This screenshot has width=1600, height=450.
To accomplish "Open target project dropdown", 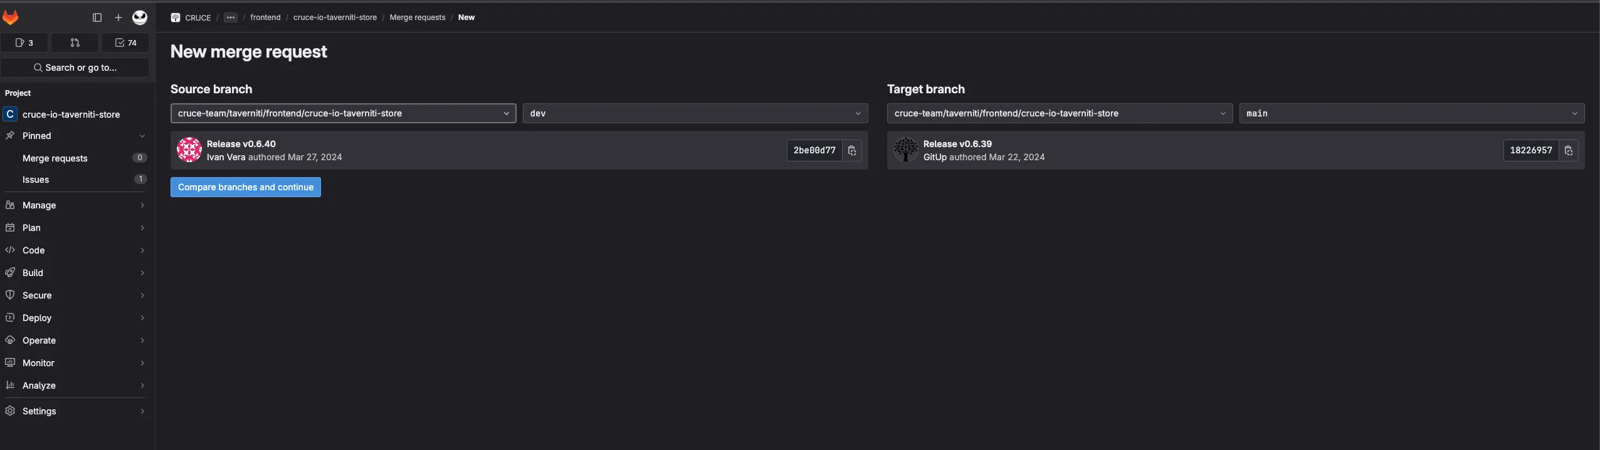I will tap(1060, 113).
